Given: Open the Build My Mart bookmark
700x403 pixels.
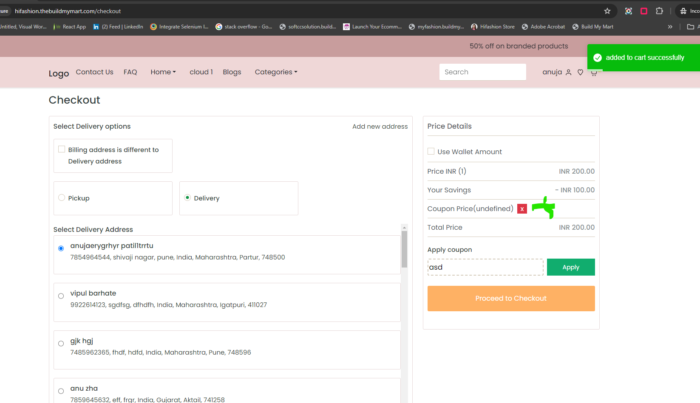Looking at the screenshot, I should tap(593, 27).
